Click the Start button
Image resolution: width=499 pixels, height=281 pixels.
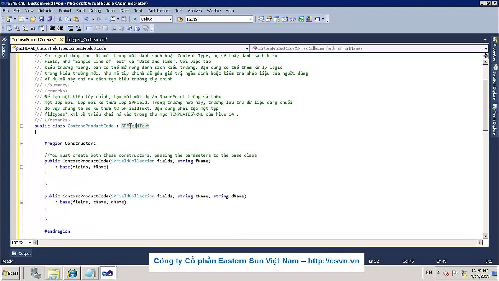pyautogui.click(x=10, y=273)
